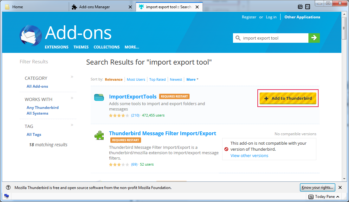The width and height of the screenshot is (349, 202).
Task: Open the calendar icon in tab bar
Action: click(x=300, y=7)
